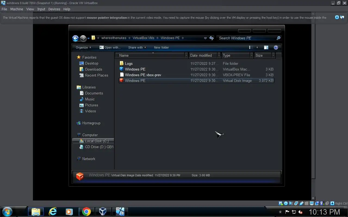Select Local Disk (C:)
The width and height of the screenshot is (348, 217).
coord(93,141)
